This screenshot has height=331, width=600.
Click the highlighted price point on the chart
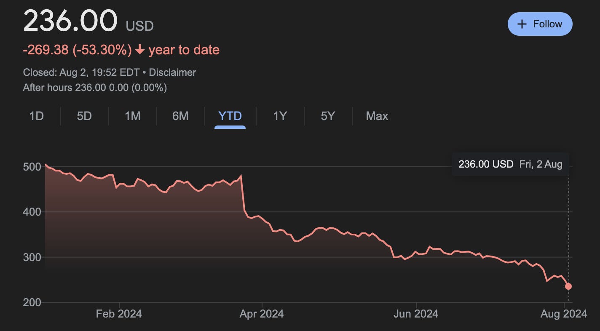[x=568, y=286]
